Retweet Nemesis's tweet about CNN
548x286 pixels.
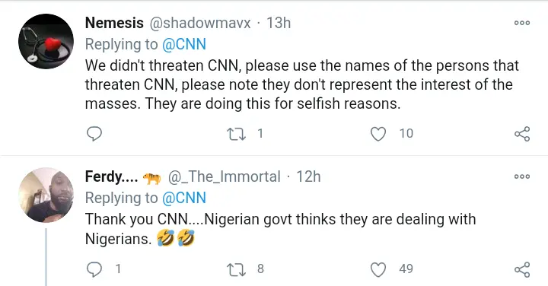[x=237, y=134]
